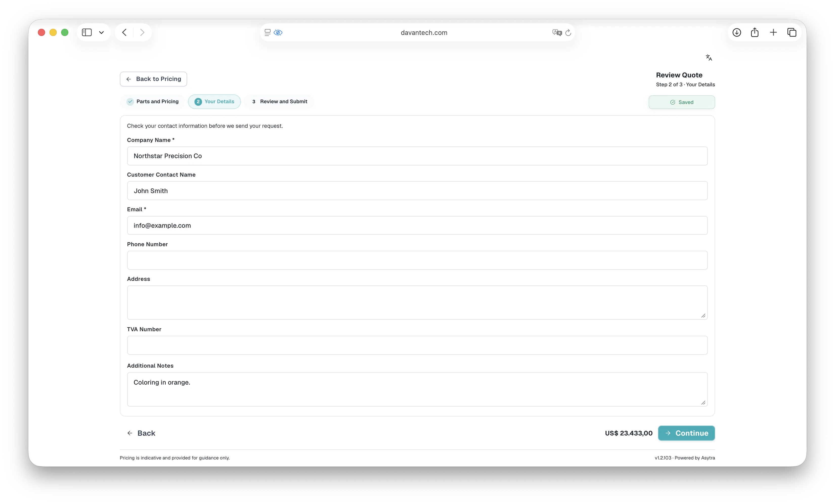Image resolution: width=835 pixels, height=504 pixels.
Task: Continue to the next step
Action: [687, 433]
